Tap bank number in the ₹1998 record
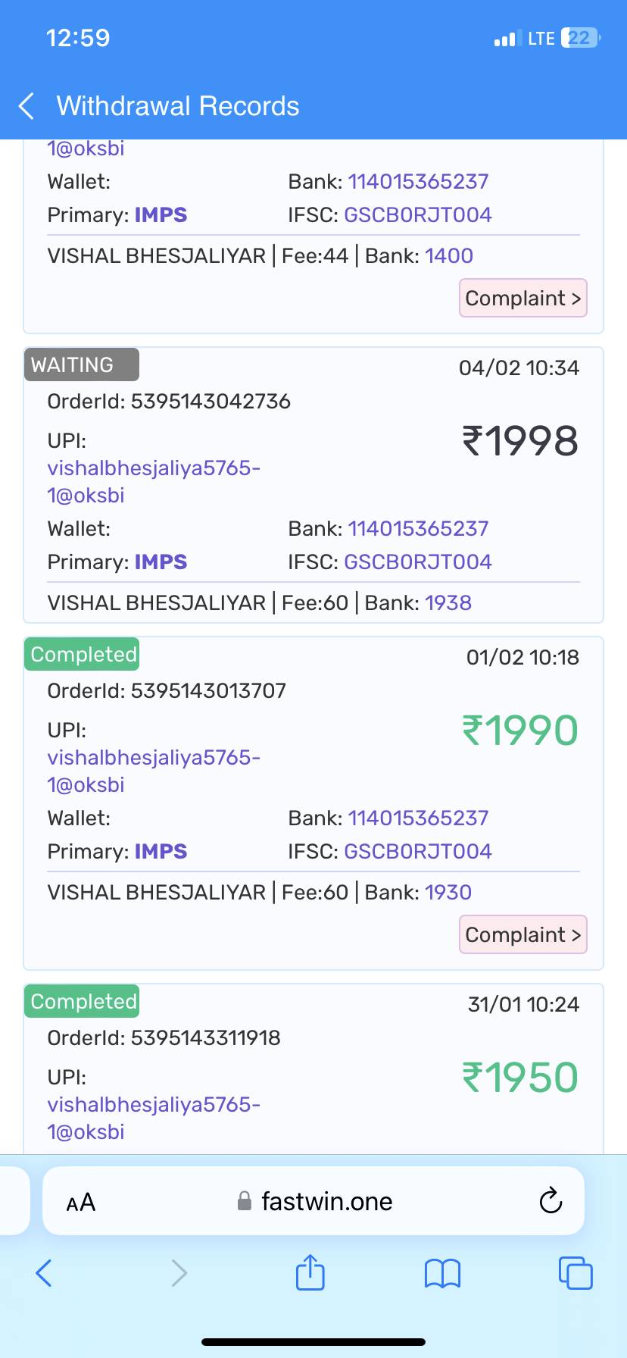627x1358 pixels. 418,528
